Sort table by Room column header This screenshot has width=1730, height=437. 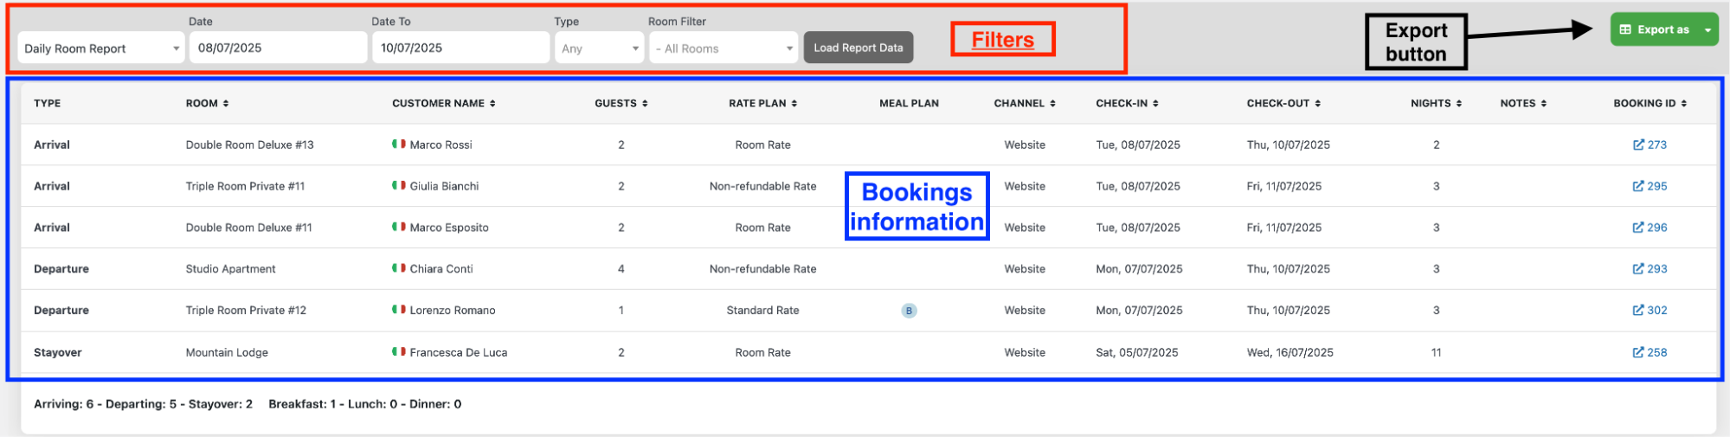207,103
